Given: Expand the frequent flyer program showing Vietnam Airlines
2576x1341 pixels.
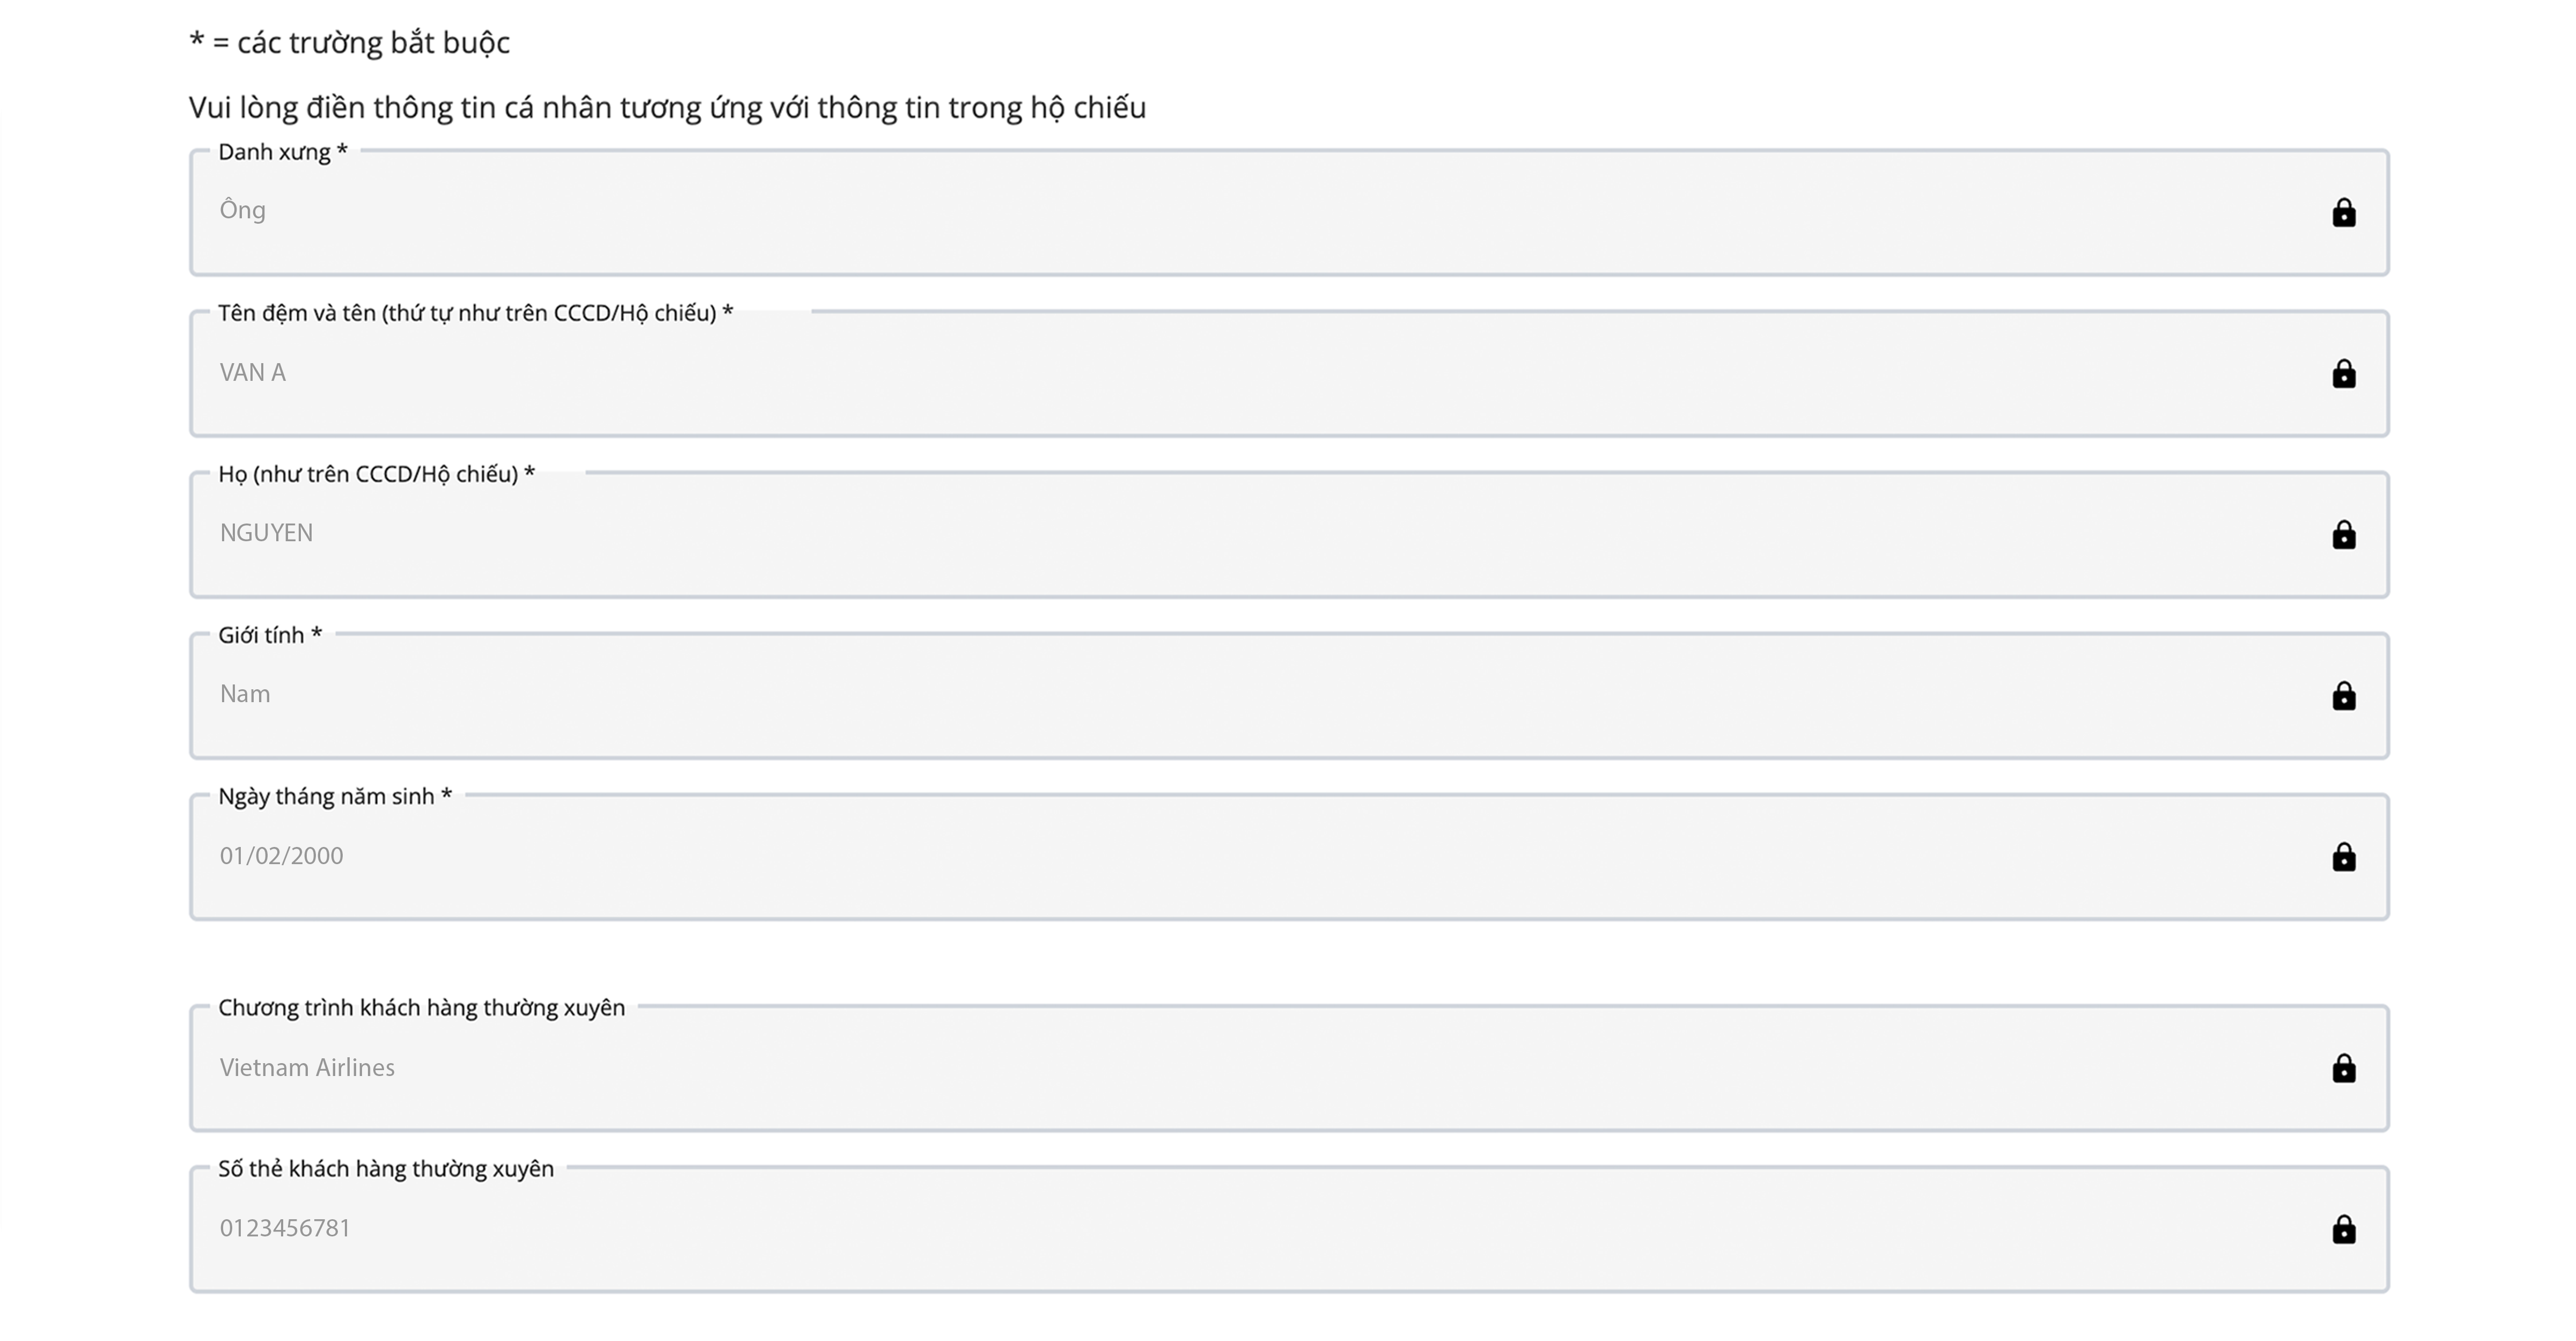Looking at the screenshot, I should [1200, 1068].
